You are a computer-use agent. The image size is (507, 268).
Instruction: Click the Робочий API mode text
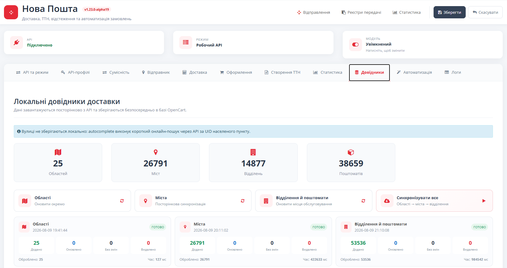point(209,45)
